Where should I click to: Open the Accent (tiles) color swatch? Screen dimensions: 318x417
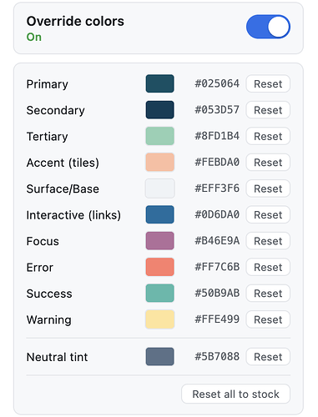pos(160,162)
